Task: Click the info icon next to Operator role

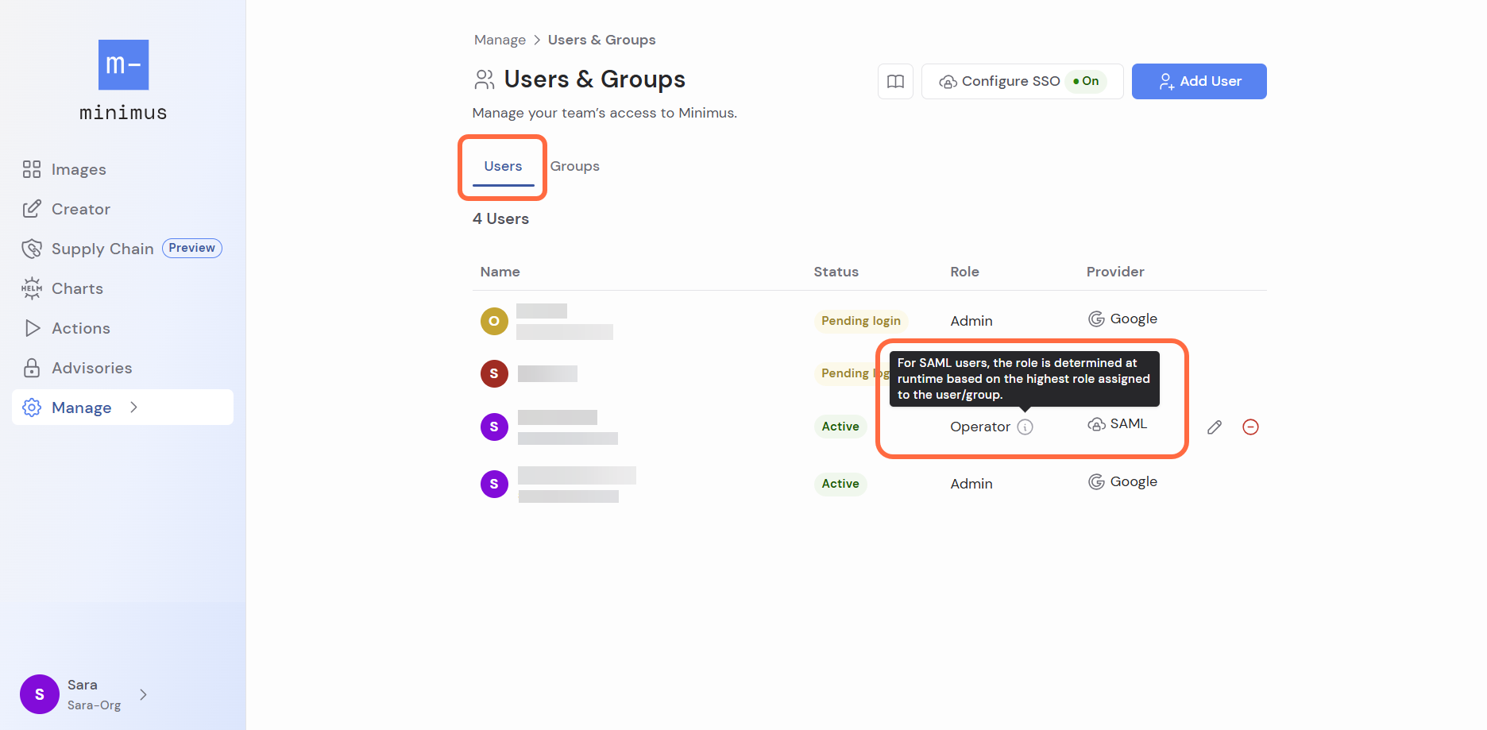Action: pos(1025,427)
